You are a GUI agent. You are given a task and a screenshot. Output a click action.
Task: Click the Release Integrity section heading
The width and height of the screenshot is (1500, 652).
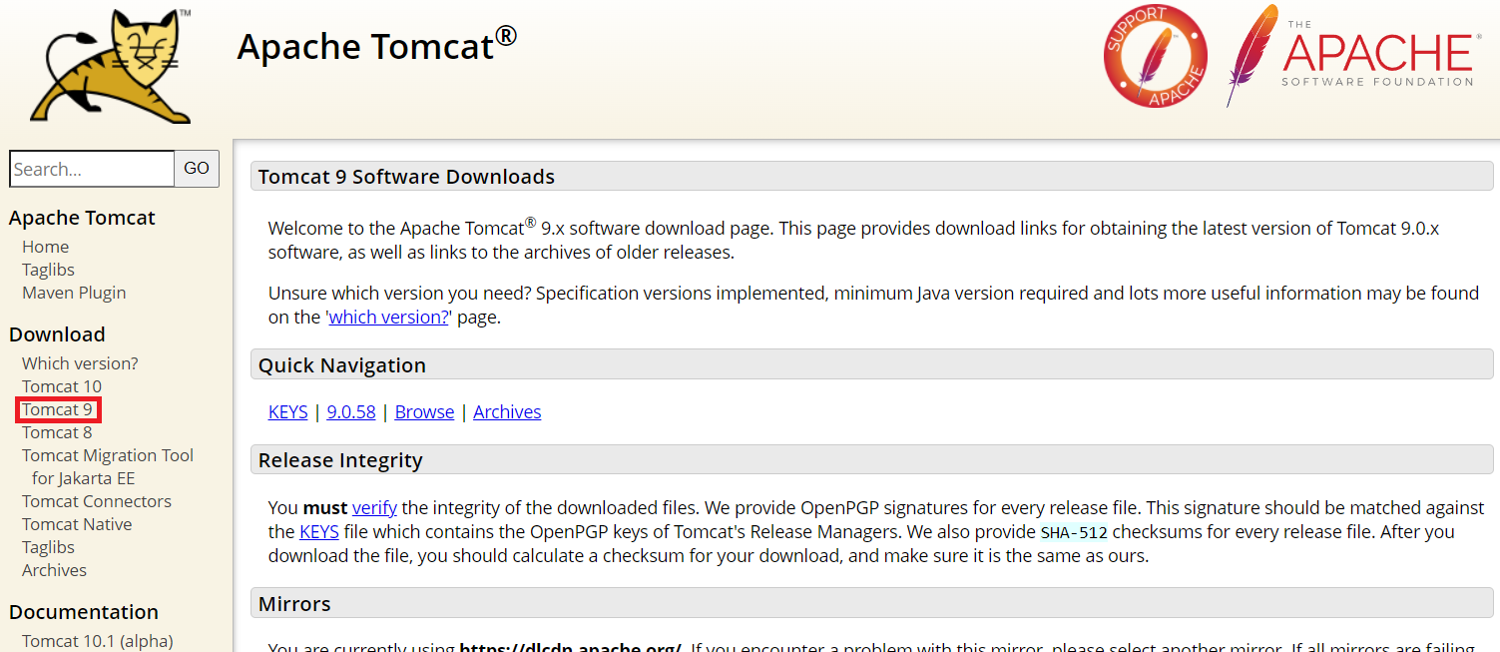coord(340,460)
